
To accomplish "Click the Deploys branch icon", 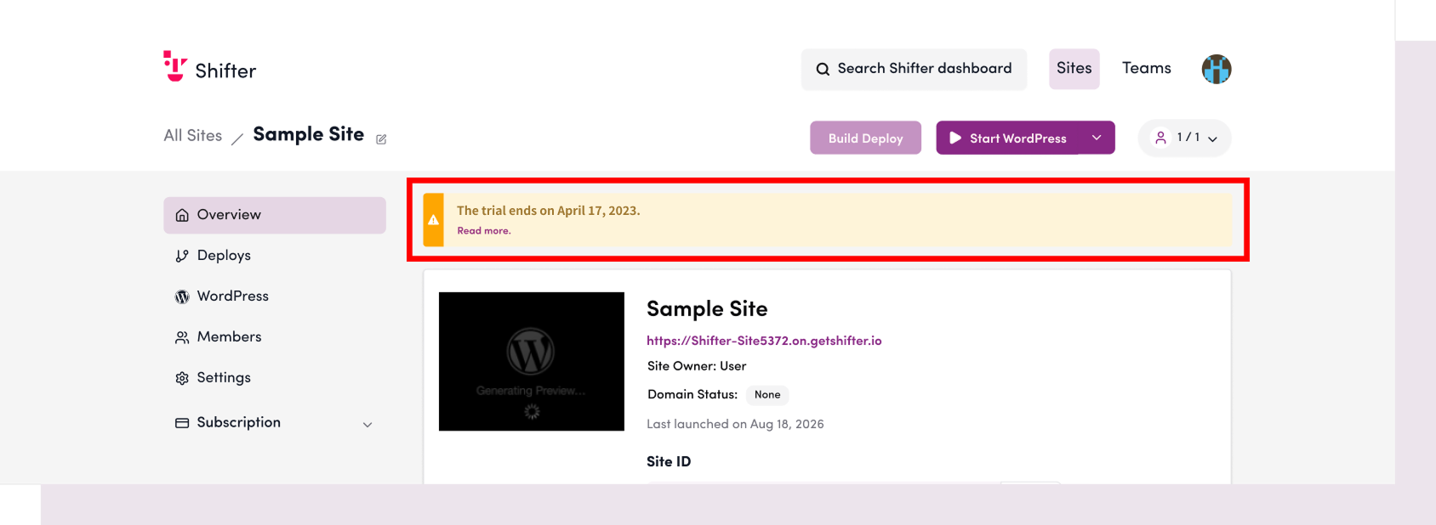I will [x=182, y=256].
